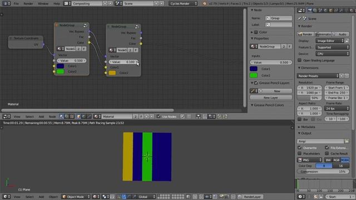Select the object shader type icon
The height and width of the screenshot is (200, 356).
point(78,117)
